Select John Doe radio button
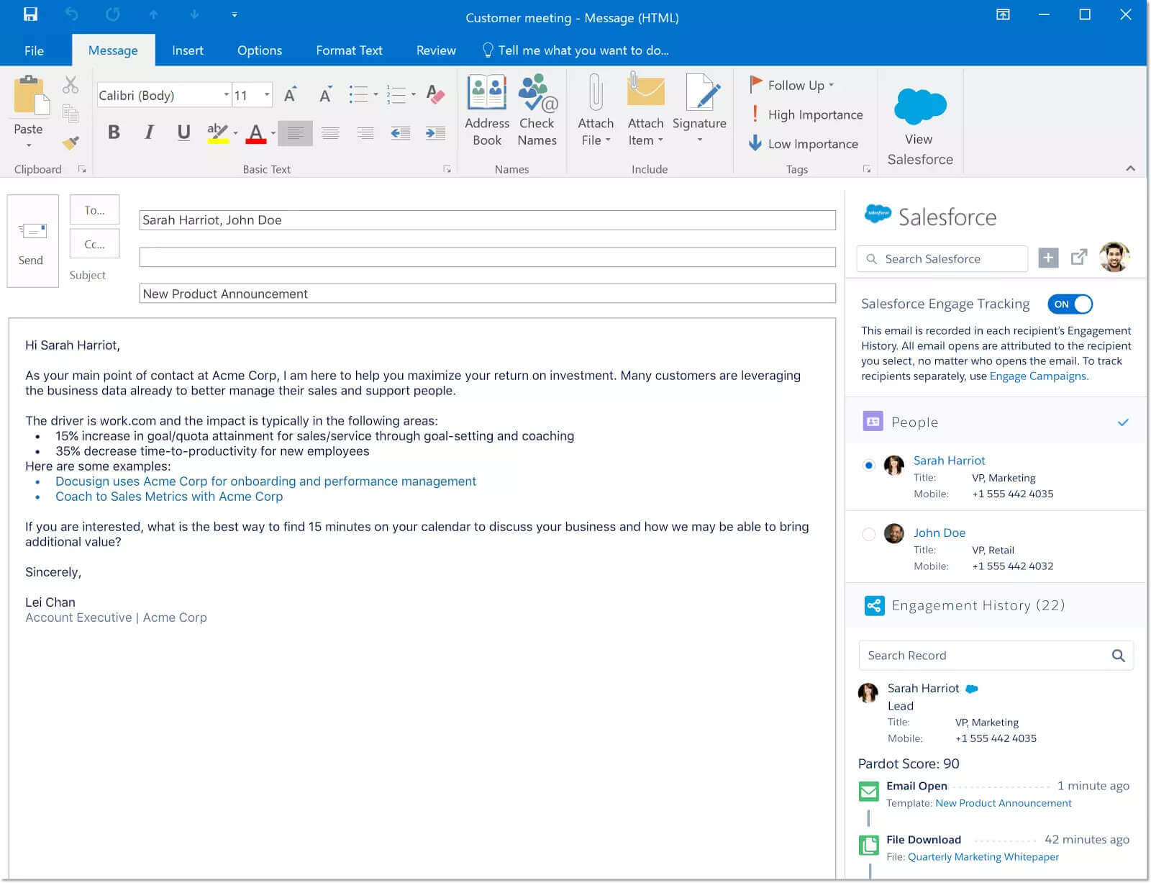Viewport: 1151px width, 883px height. coord(868,534)
